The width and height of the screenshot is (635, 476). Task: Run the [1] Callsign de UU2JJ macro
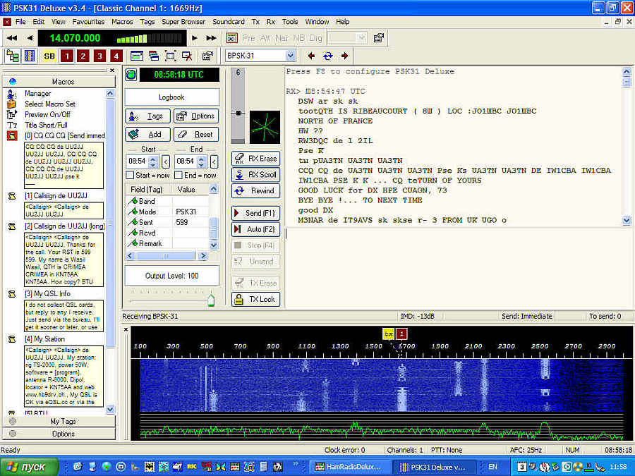[56, 196]
